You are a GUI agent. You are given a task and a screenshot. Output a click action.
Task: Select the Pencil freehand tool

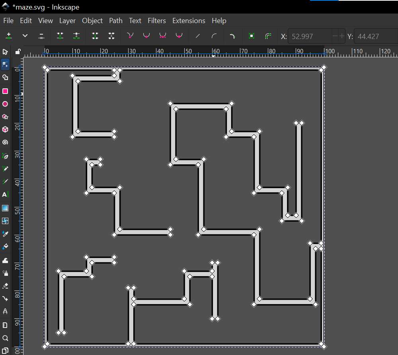tap(5, 169)
